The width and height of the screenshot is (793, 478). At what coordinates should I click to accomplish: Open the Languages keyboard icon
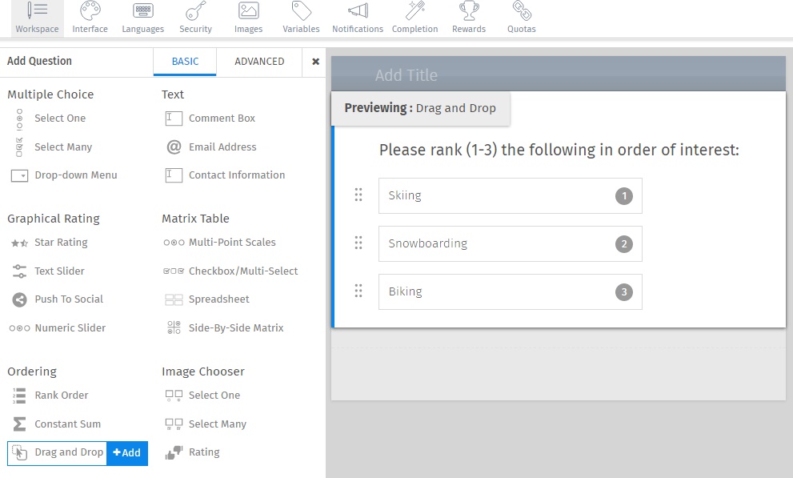(x=143, y=11)
